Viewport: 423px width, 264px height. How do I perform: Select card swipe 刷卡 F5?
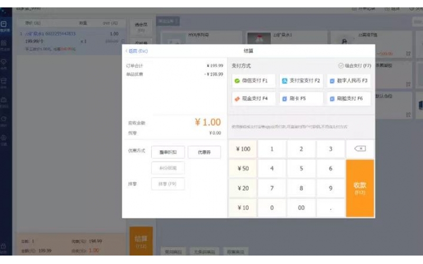point(301,99)
